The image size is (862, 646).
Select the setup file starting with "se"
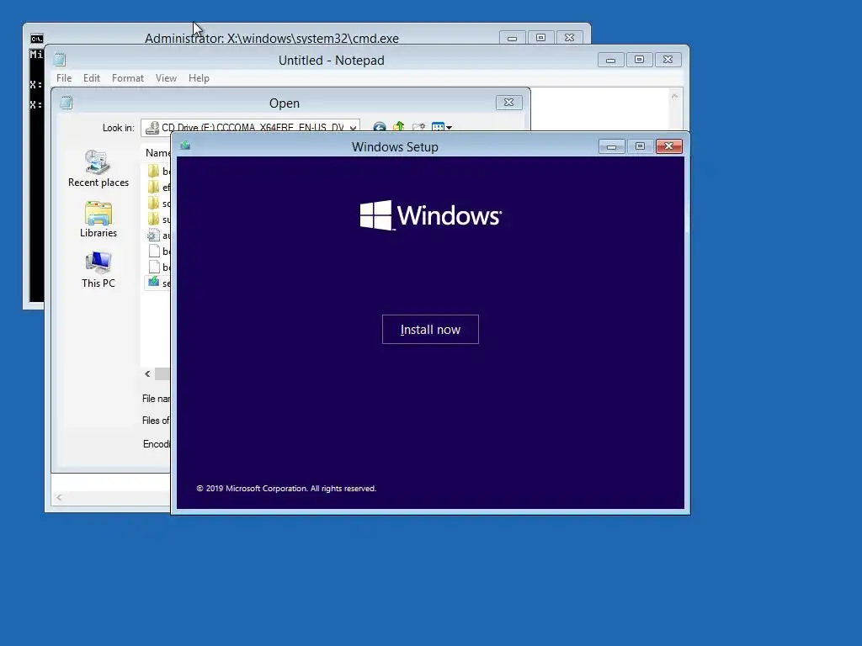(159, 283)
